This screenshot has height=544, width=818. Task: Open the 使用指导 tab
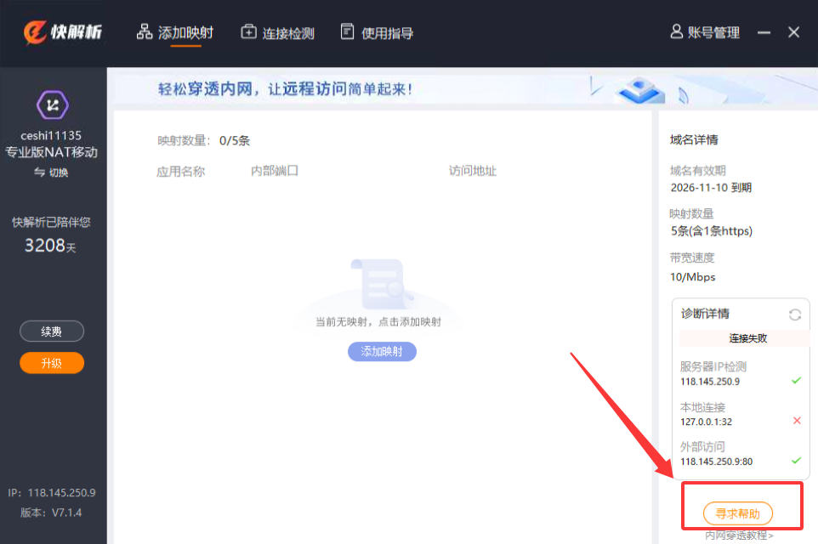377,33
